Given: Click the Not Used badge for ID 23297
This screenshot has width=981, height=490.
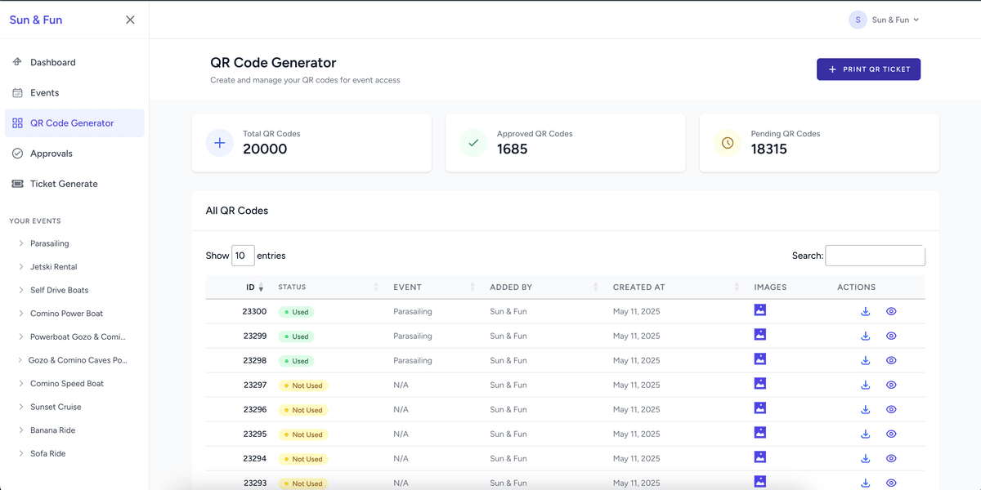Looking at the screenshot, I should [x=303, y=385].
